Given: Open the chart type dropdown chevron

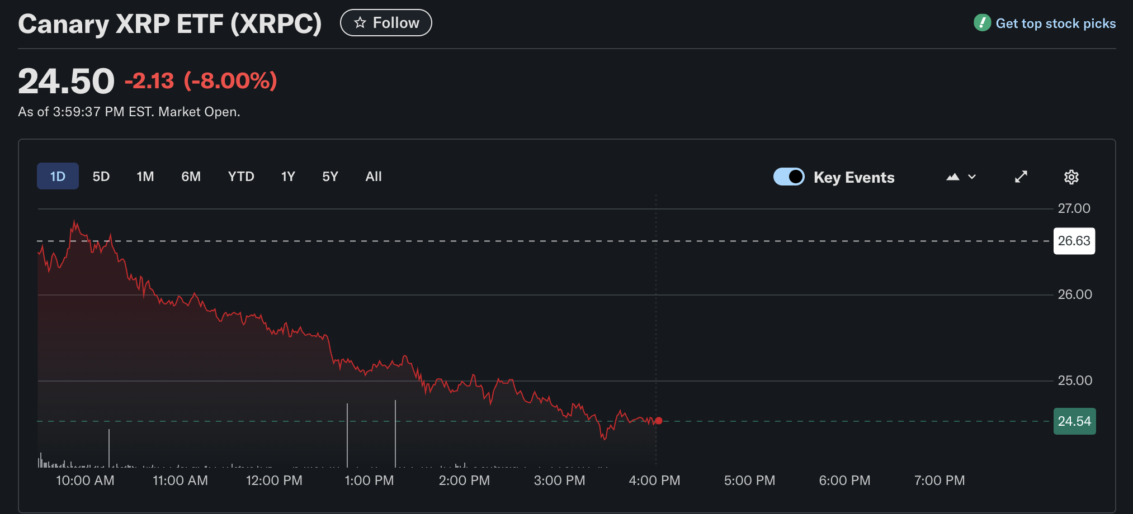Looking at the screenshot, I should coord(972,177).
